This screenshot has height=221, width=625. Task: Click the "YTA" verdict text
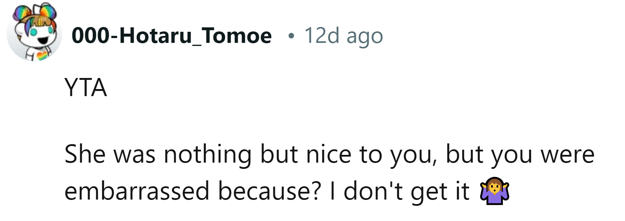tap(85, 88)
